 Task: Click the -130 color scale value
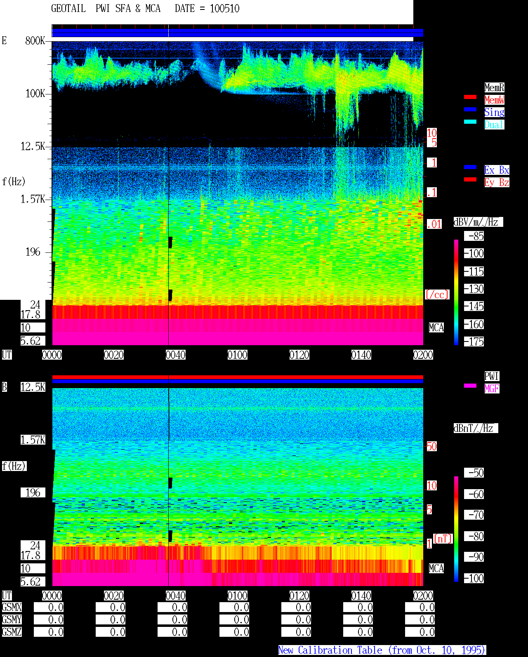pos(474,289)
